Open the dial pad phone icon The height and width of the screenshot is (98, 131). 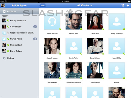click(x=123, y=5)
